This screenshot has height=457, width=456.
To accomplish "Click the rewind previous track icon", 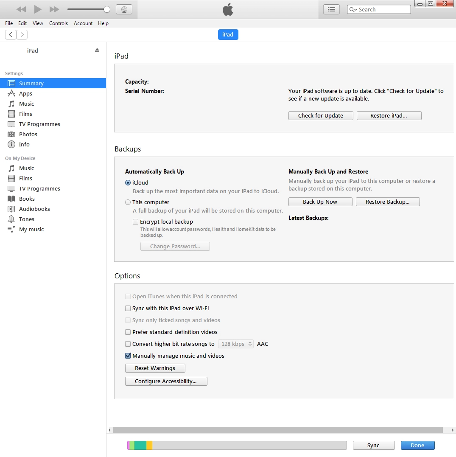I will click(21, 9).
